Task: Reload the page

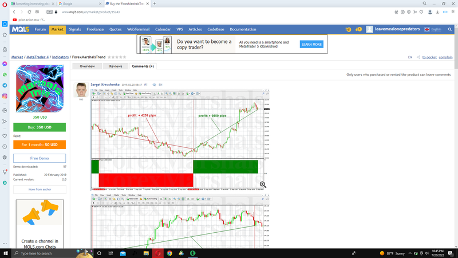Action: (29, 12)
